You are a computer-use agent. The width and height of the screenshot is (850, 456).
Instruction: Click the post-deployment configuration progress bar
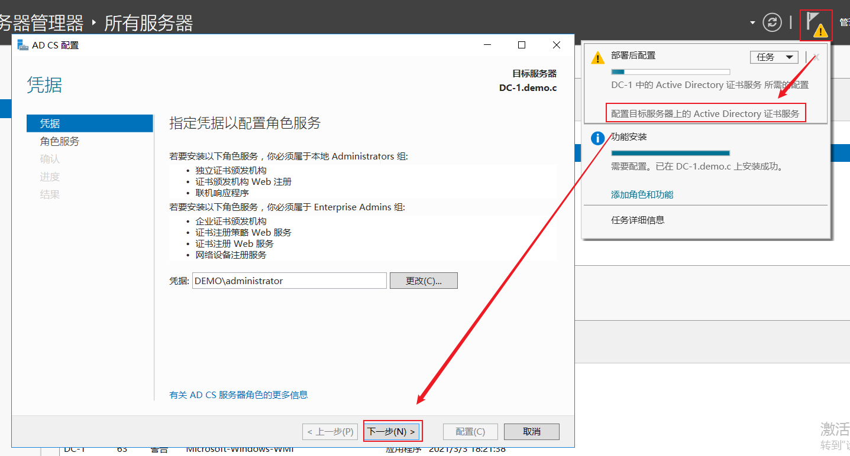[x=670, y=71]
